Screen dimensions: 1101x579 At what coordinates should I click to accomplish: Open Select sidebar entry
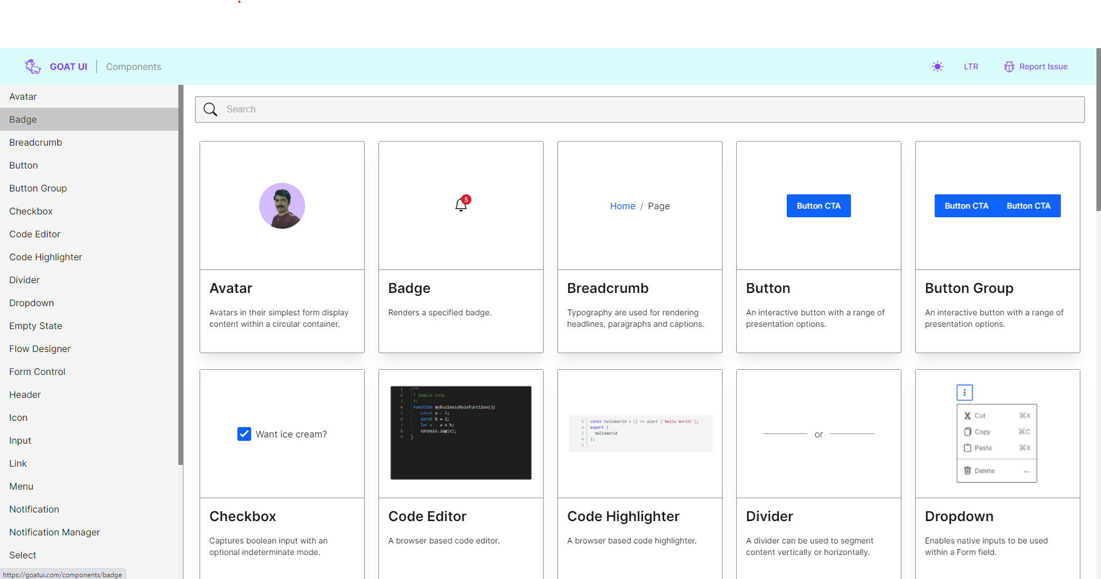[x=89, y=555]
